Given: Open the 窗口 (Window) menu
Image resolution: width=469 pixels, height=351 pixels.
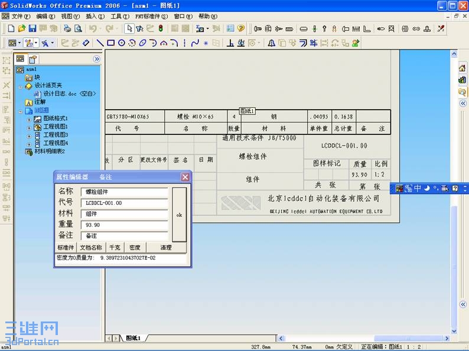Looking at the screenshot, I should point(183,16).
